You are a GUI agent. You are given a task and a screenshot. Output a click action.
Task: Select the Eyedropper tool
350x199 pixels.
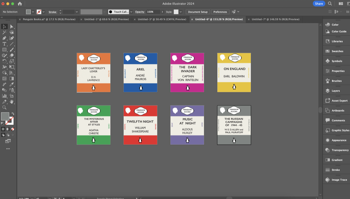12,84
